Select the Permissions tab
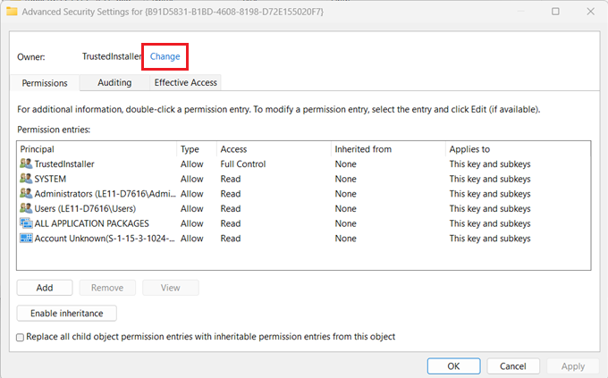The image size is (608, 378). (x=45, y=83)
